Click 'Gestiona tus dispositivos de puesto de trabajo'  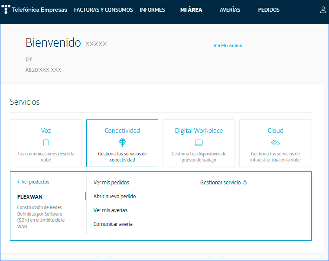pos(199,157)
